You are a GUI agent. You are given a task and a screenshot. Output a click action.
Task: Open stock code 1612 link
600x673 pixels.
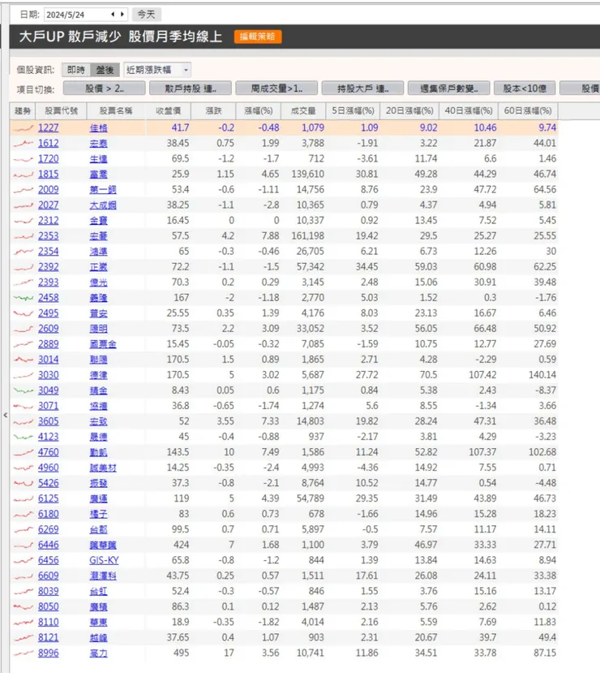49,144
